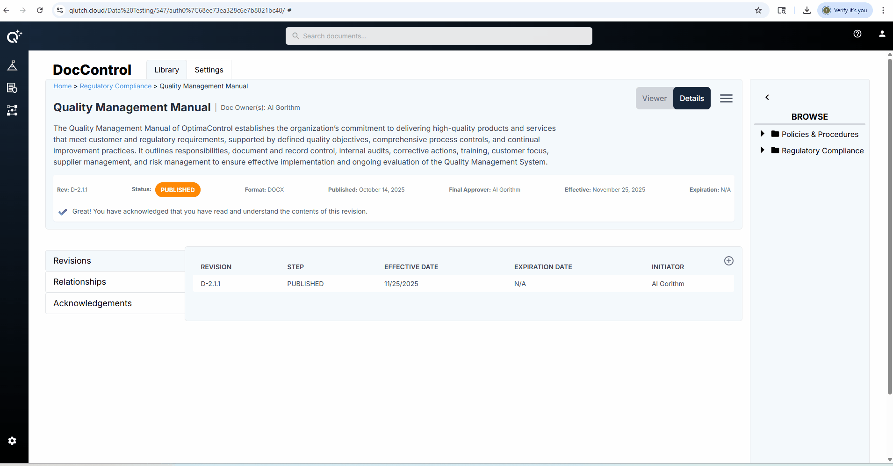Select the lab/training sidebar icon

coord(12,65)
